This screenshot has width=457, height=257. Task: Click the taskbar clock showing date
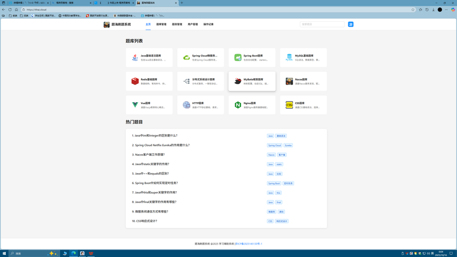440,253
